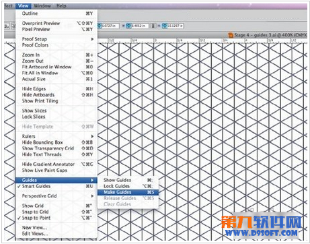Click the width value input field
Viewport: 310px width, 244px height.
pos(139,26)
